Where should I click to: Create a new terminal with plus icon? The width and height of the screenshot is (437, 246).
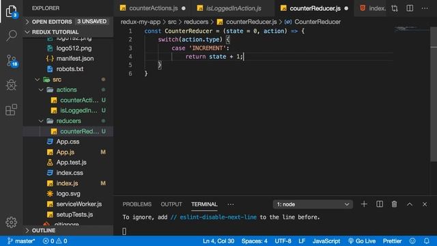tap(364, 204)
